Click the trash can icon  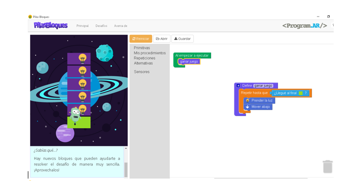tap(327, 167)
